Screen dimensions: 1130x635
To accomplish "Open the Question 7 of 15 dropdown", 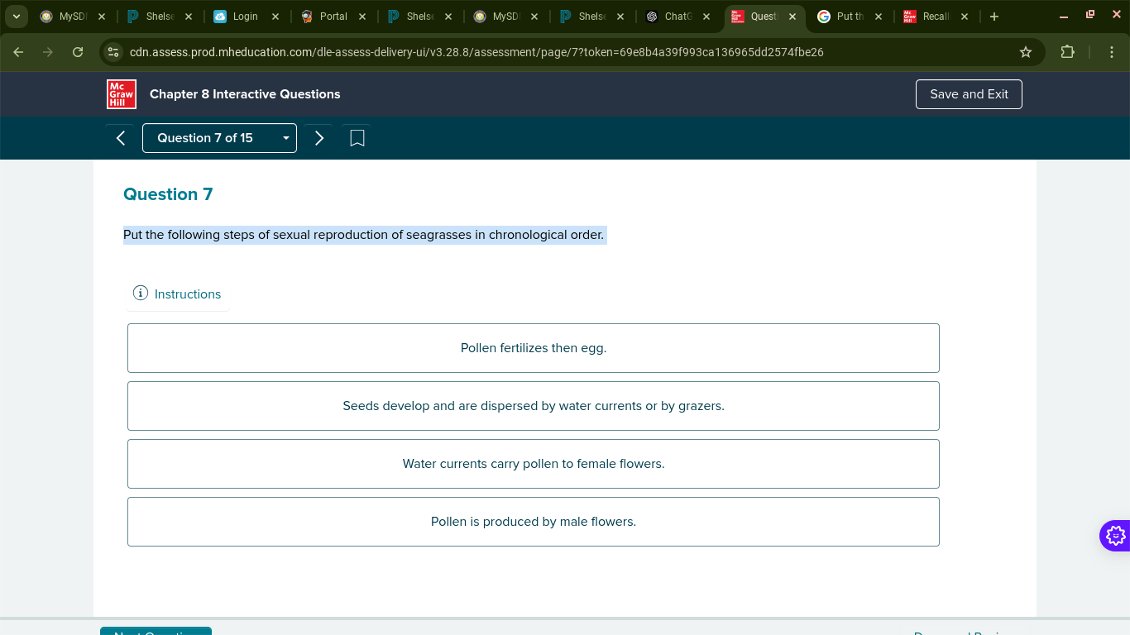I will [219, 138].
